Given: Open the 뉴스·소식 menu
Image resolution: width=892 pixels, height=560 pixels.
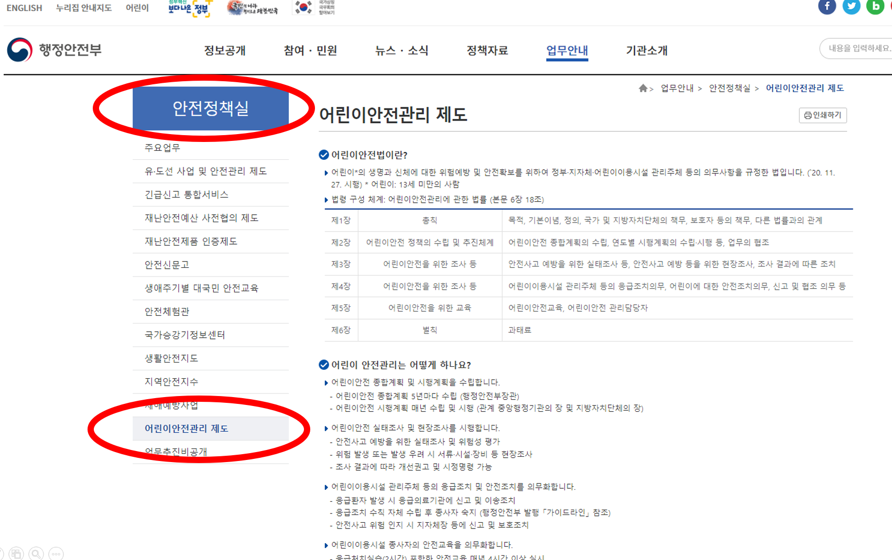Looking at the screenshot, I should tap(401, 50).
